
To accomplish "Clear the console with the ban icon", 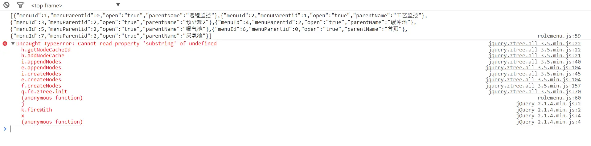I will 6,5.
